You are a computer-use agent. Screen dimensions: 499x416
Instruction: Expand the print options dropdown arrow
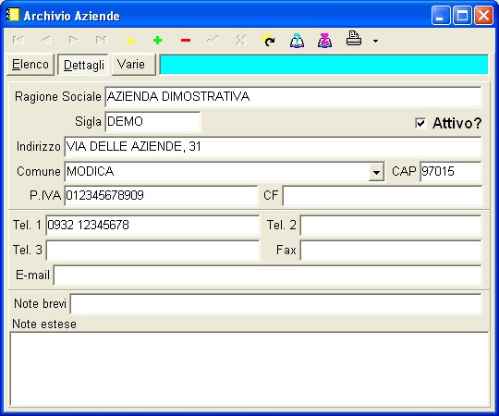pyautogui.click(x=375, y=41)
